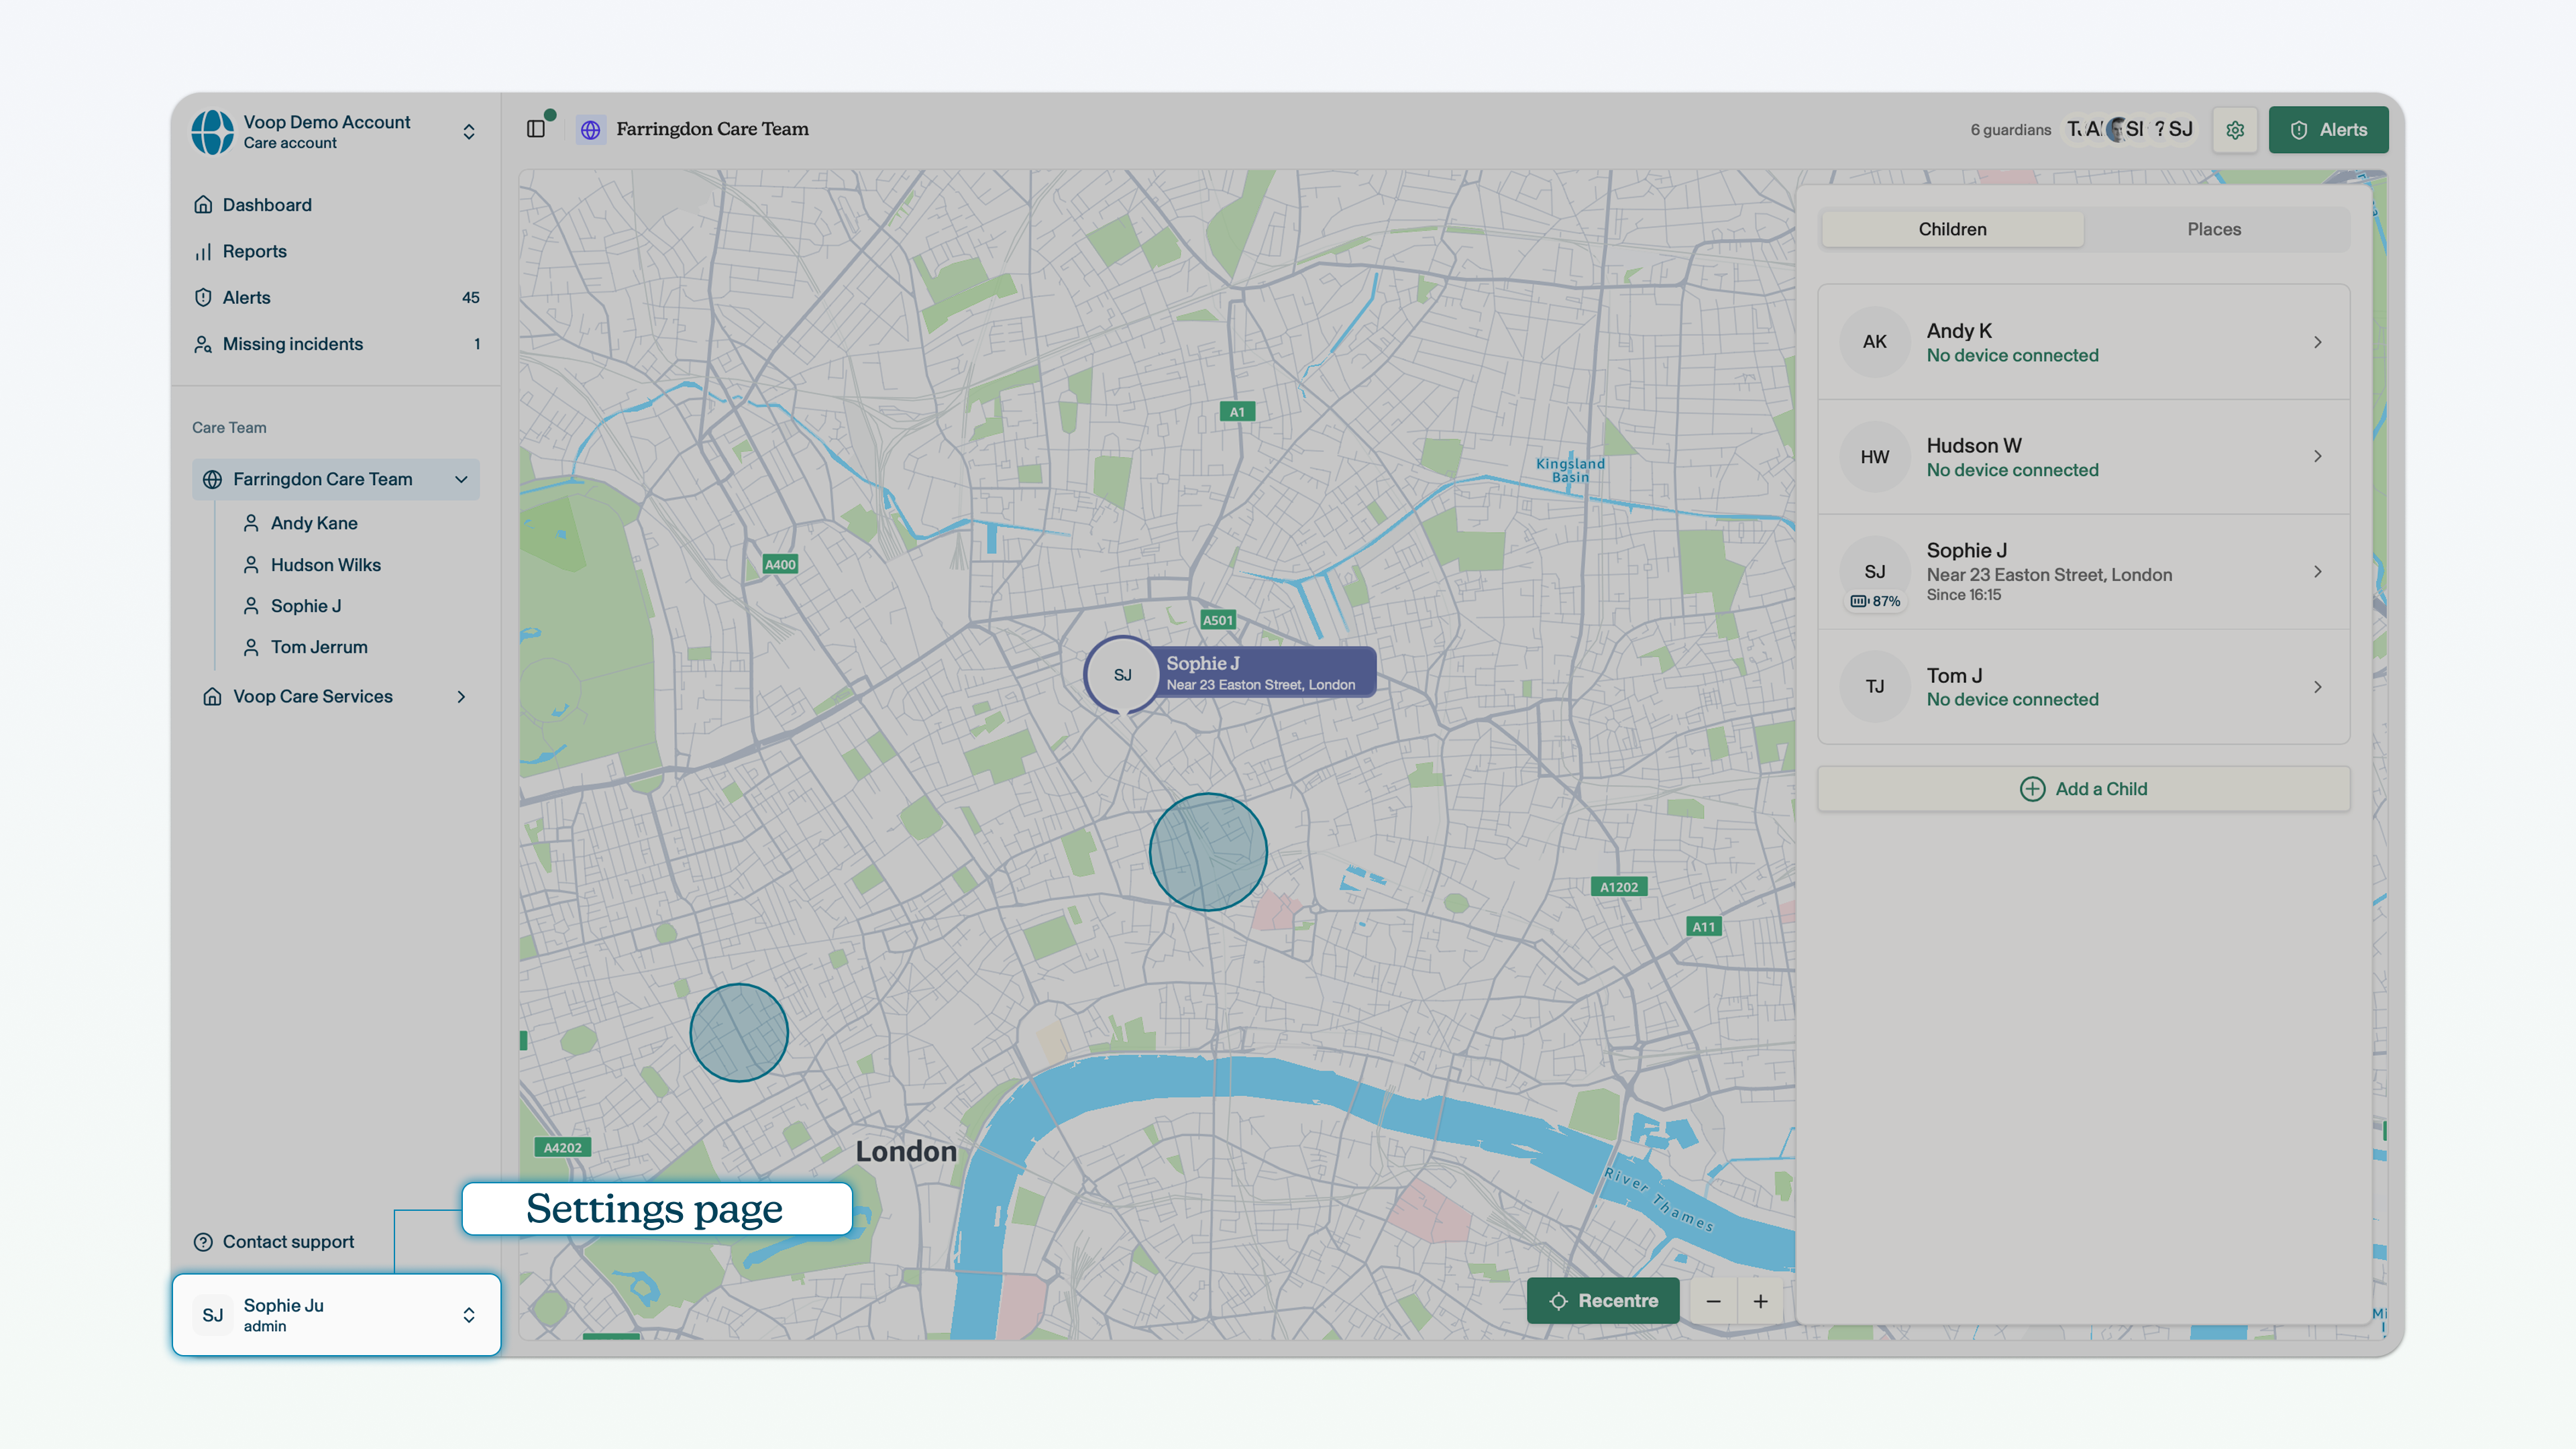Image resolution: width=2576 pixels, height=1449 pixels.
Task: Open Hudson W child details chevron
Action: (x=2317, y=456)
